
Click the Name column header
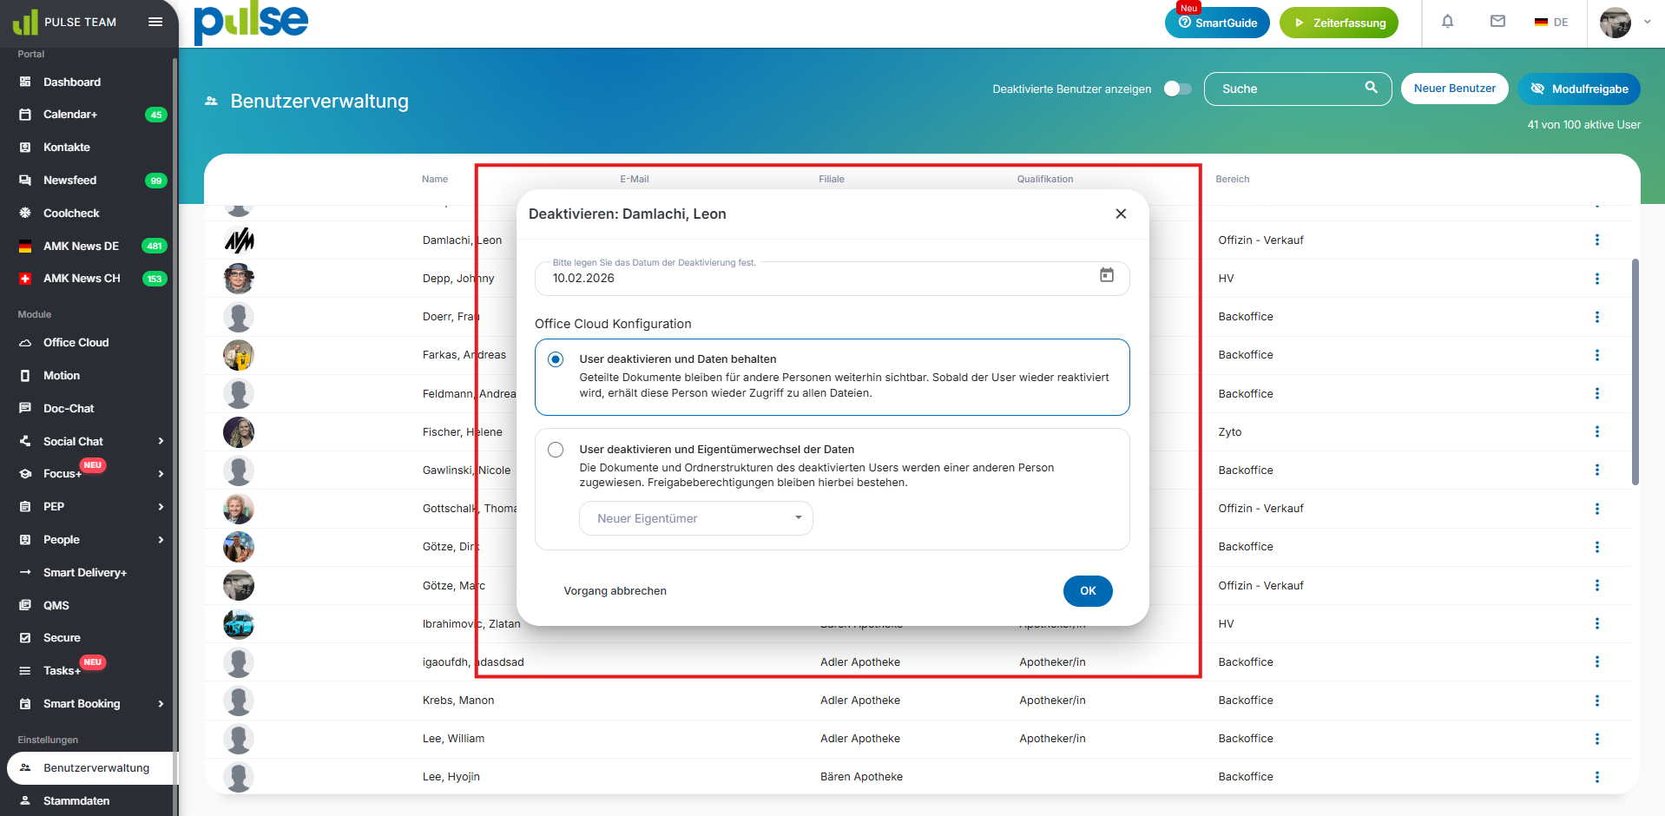click(435, 180)
